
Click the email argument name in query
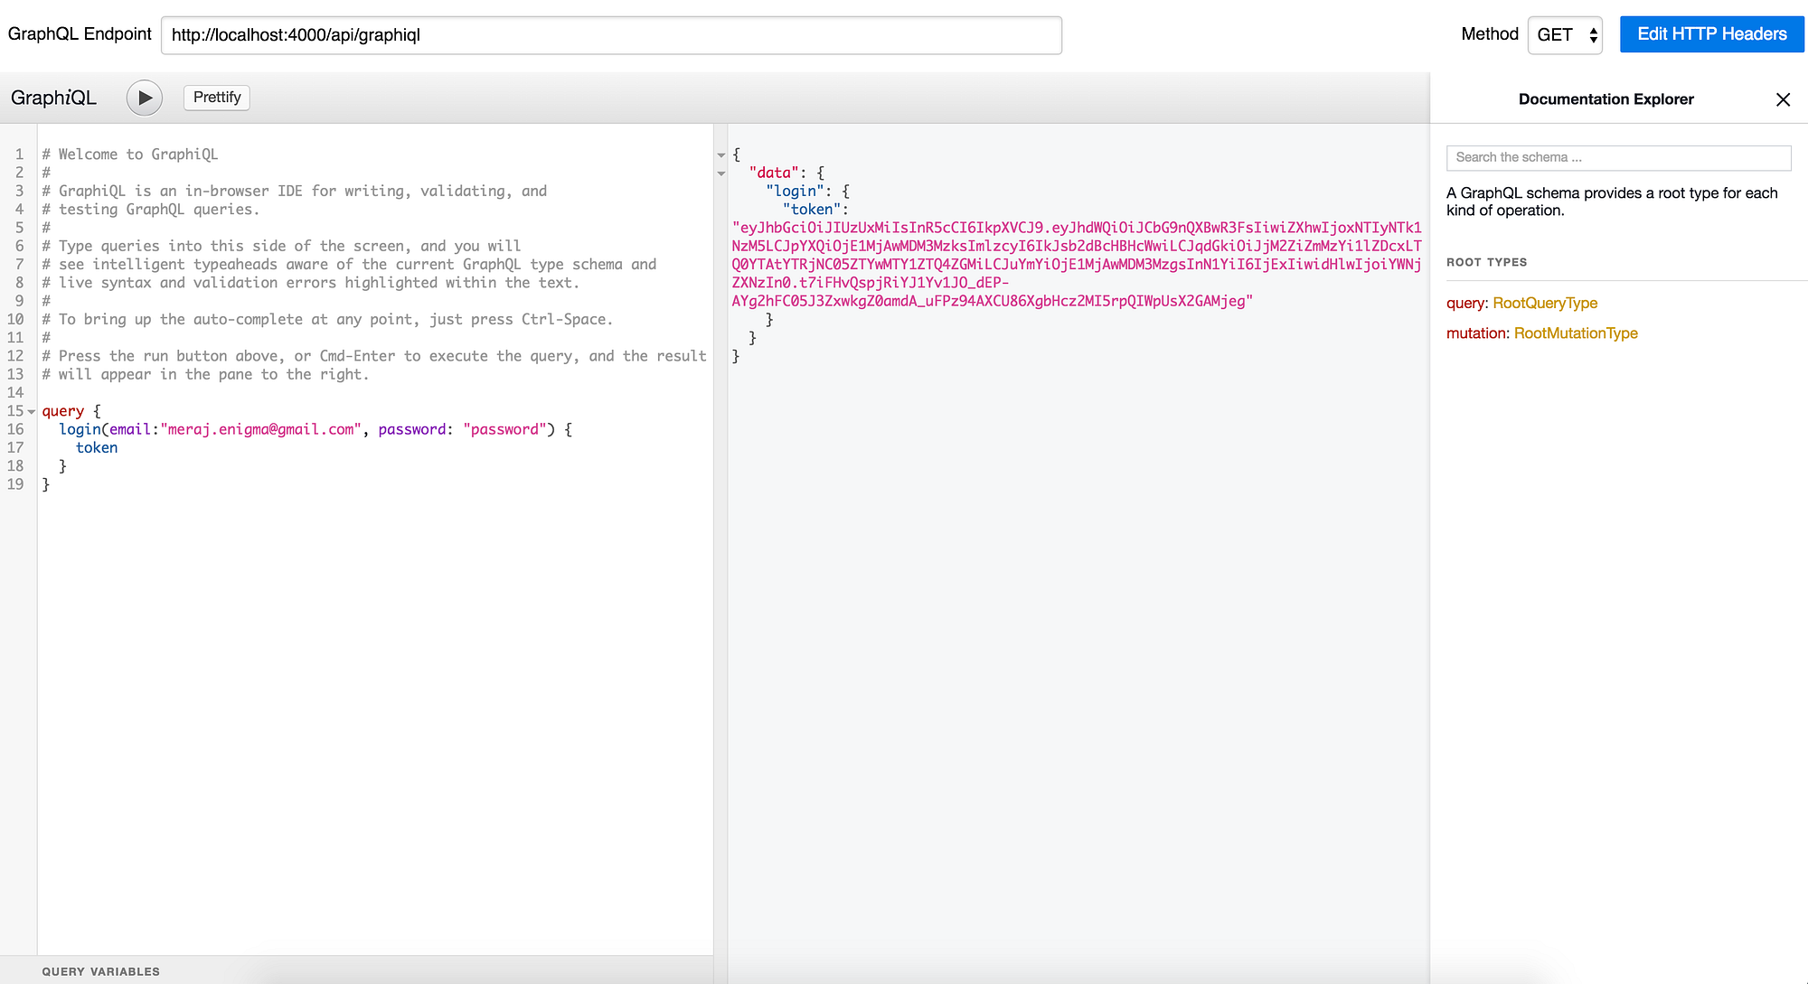click(130, 429)
